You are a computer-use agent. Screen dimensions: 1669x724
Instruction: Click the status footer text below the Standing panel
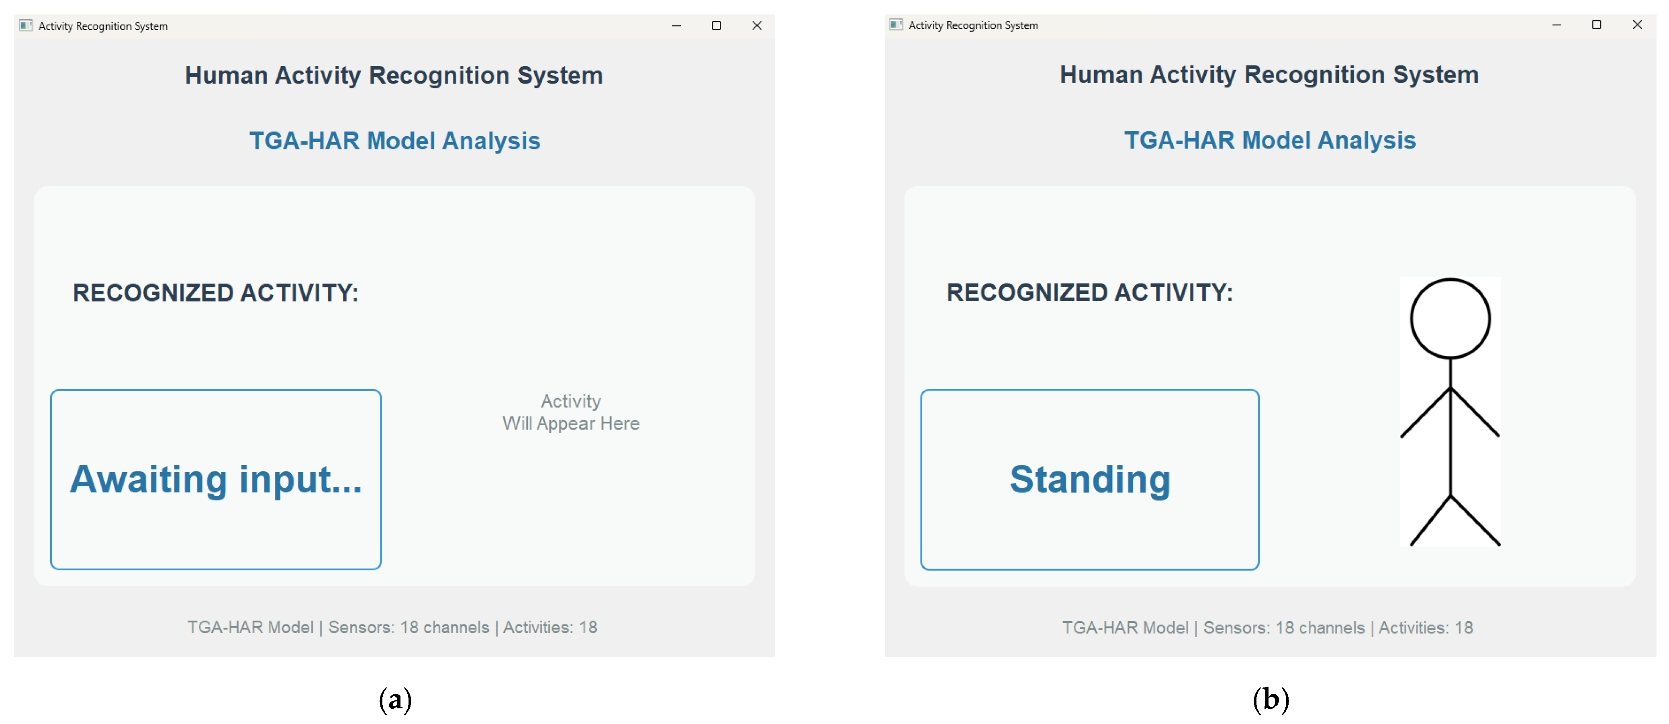(x=1267, y=627)
